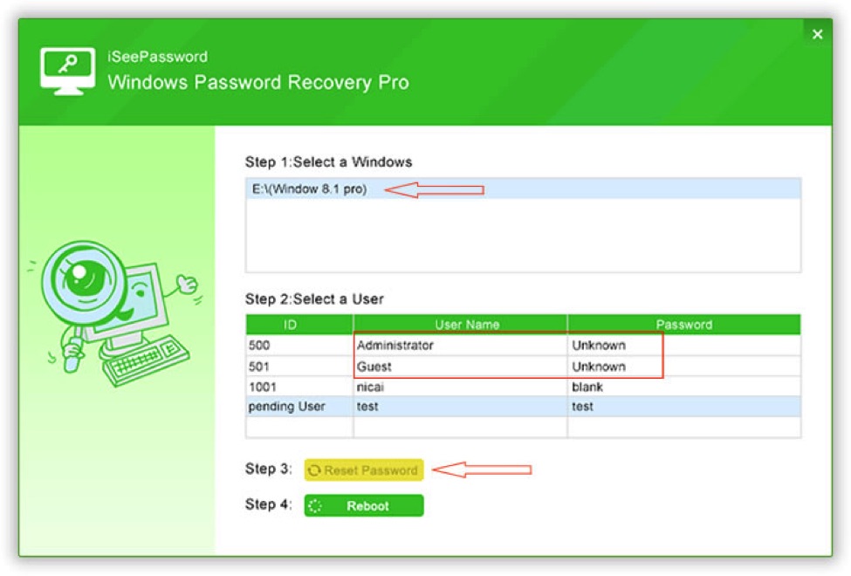Select the test user name cell
851x576 pixels.
click(460, 407)
